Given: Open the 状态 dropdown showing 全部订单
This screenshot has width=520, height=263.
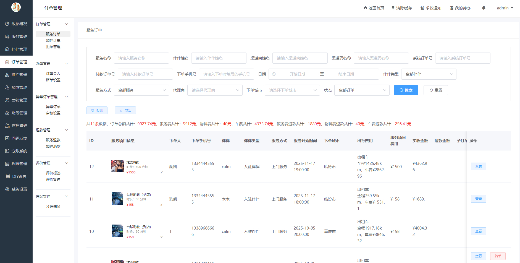Looking at the screenshot, I should pos(362,90).
